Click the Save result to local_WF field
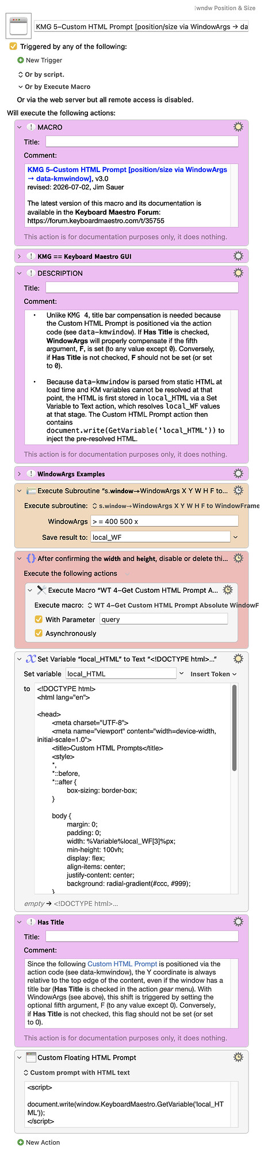The image size is (264, 1151). click(160, 537)
